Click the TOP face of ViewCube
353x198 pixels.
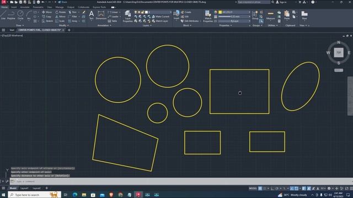point(339,53)
